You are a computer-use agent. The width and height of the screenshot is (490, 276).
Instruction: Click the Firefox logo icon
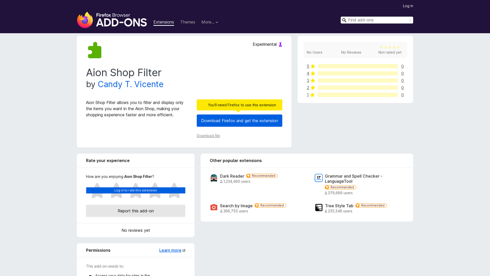click(x=85, y=20)
